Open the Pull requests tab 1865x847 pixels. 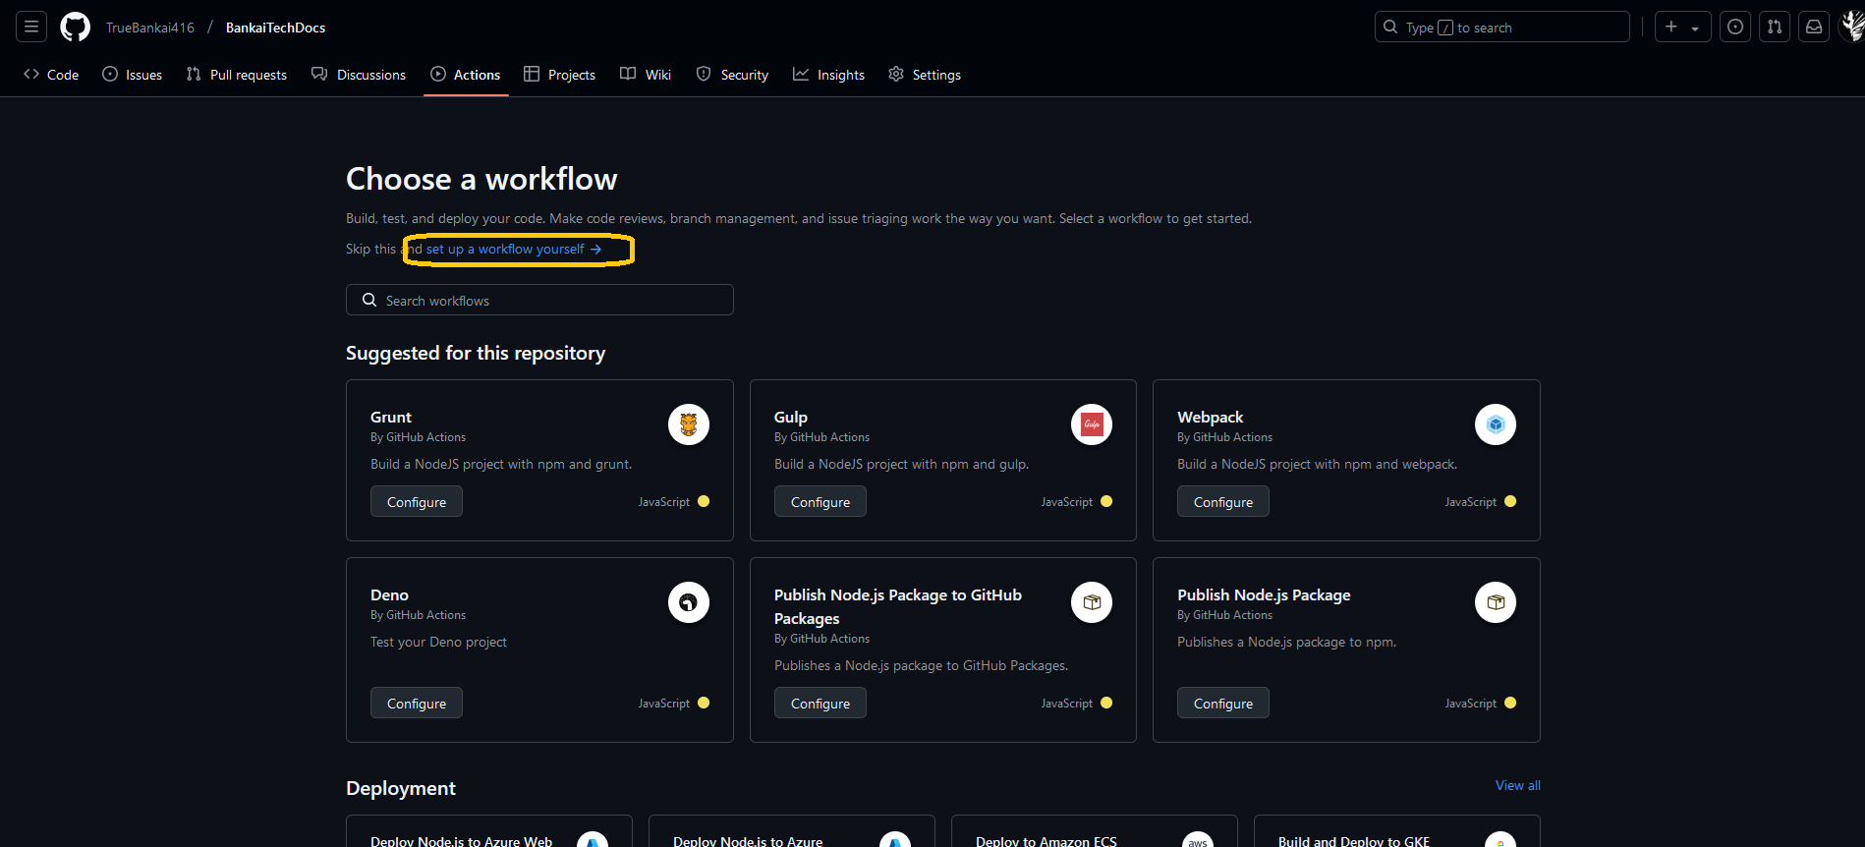pos(237,75)
